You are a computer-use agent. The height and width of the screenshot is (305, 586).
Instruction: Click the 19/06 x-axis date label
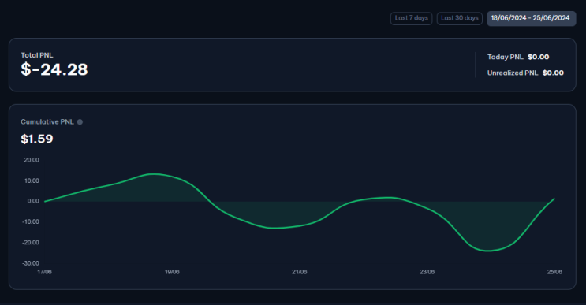point(172,272)
